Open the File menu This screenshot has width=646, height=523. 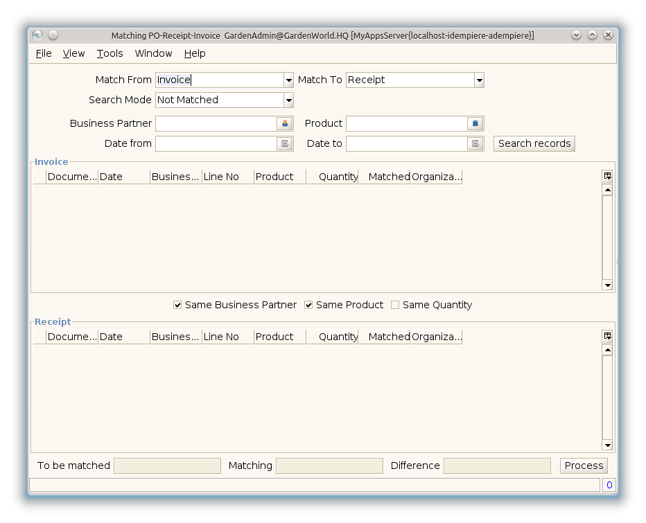point(44,53)
